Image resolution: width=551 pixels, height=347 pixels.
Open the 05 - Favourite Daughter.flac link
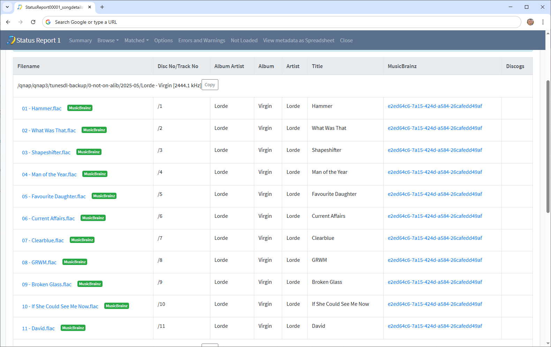54,197
